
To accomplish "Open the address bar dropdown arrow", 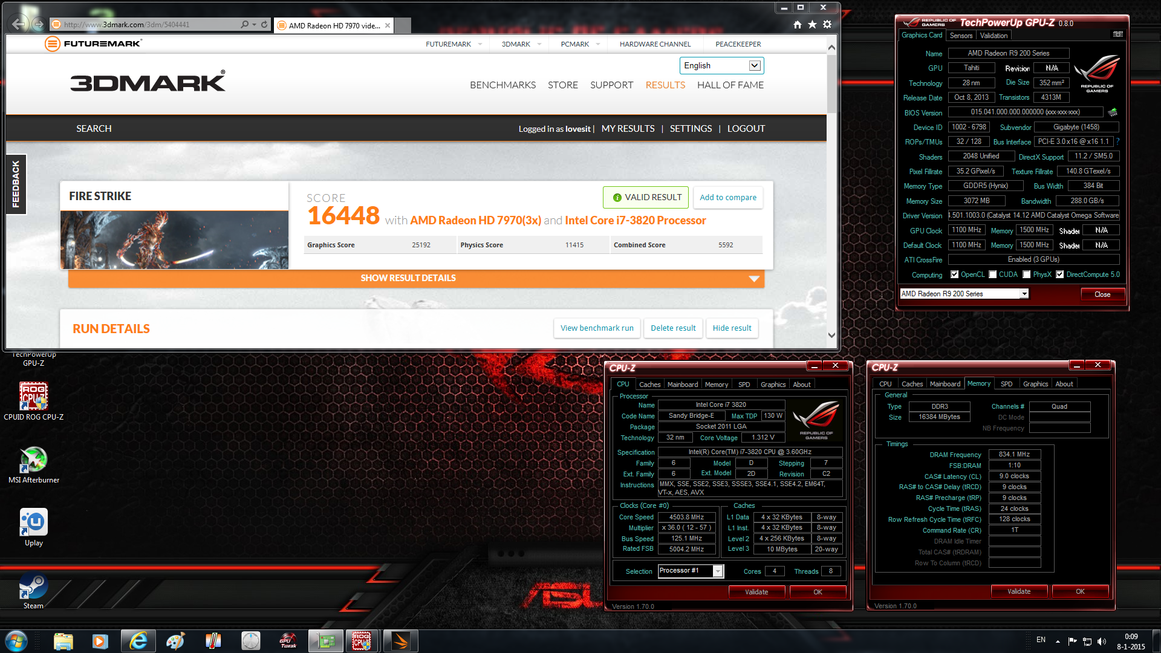I will pyautogui.click(x=254, y=25).
